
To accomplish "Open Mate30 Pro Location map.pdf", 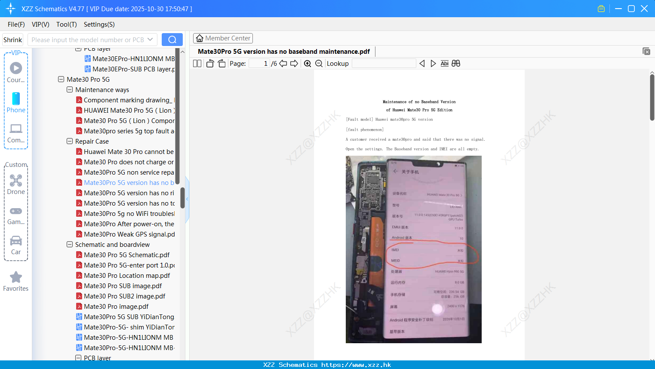I will tap(123, 275).
